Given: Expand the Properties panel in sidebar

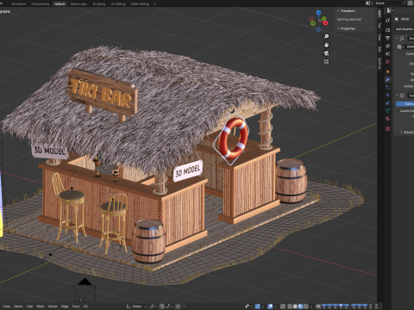Looking at the screenshot, I should [x=338, y=28].
